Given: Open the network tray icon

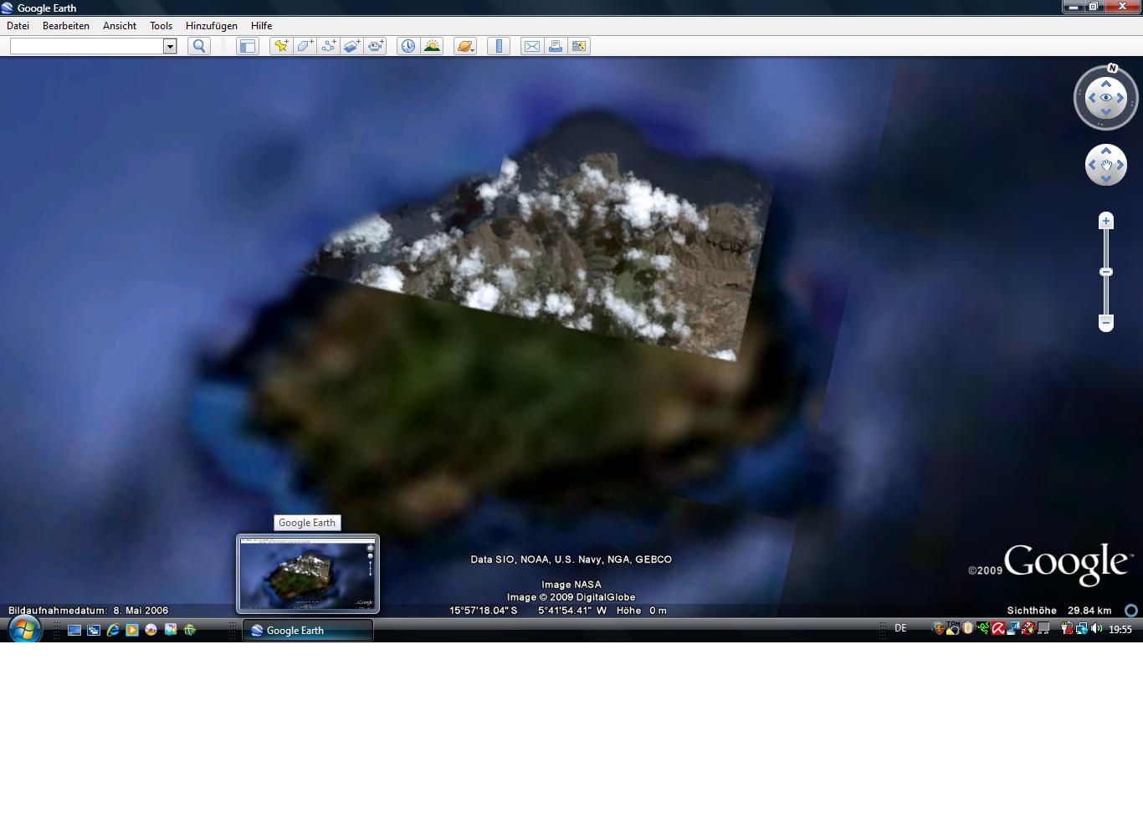Looking at the screenshot, I should click(x=1081, y=628).
